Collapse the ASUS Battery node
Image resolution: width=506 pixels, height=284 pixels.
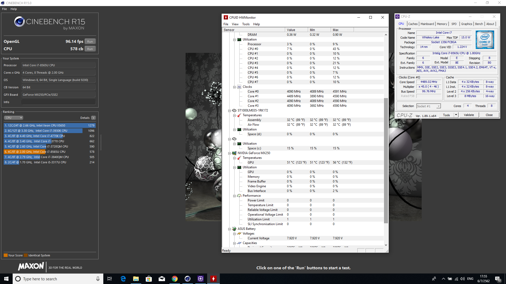pyautogui.click(x=229, y=229)
